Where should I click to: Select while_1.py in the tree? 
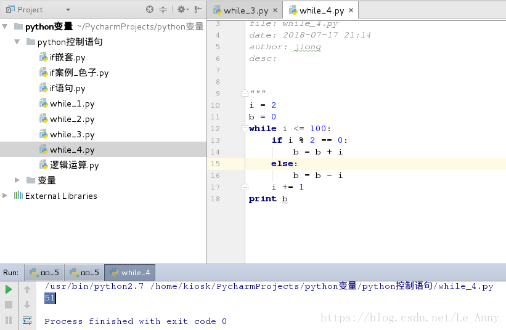pos(72,104)
